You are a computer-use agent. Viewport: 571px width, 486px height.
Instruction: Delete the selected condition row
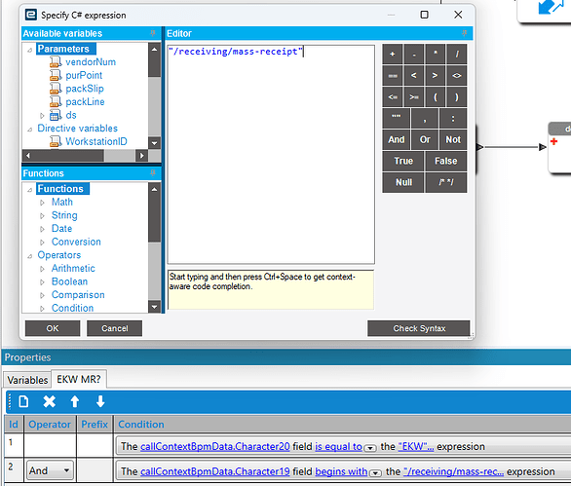tap(49, 401)
